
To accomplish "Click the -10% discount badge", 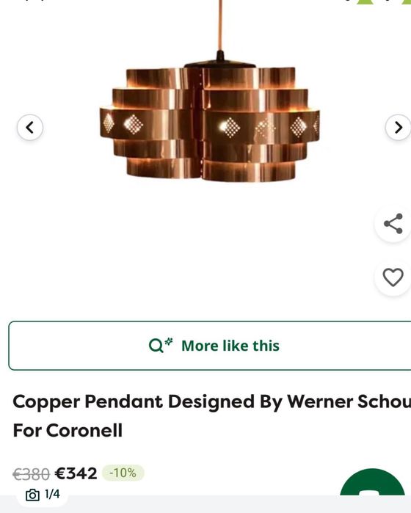I will (123, 473).
